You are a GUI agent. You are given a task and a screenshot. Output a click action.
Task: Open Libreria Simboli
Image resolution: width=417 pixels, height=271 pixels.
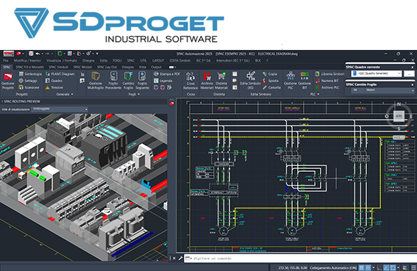coord(329,74)
